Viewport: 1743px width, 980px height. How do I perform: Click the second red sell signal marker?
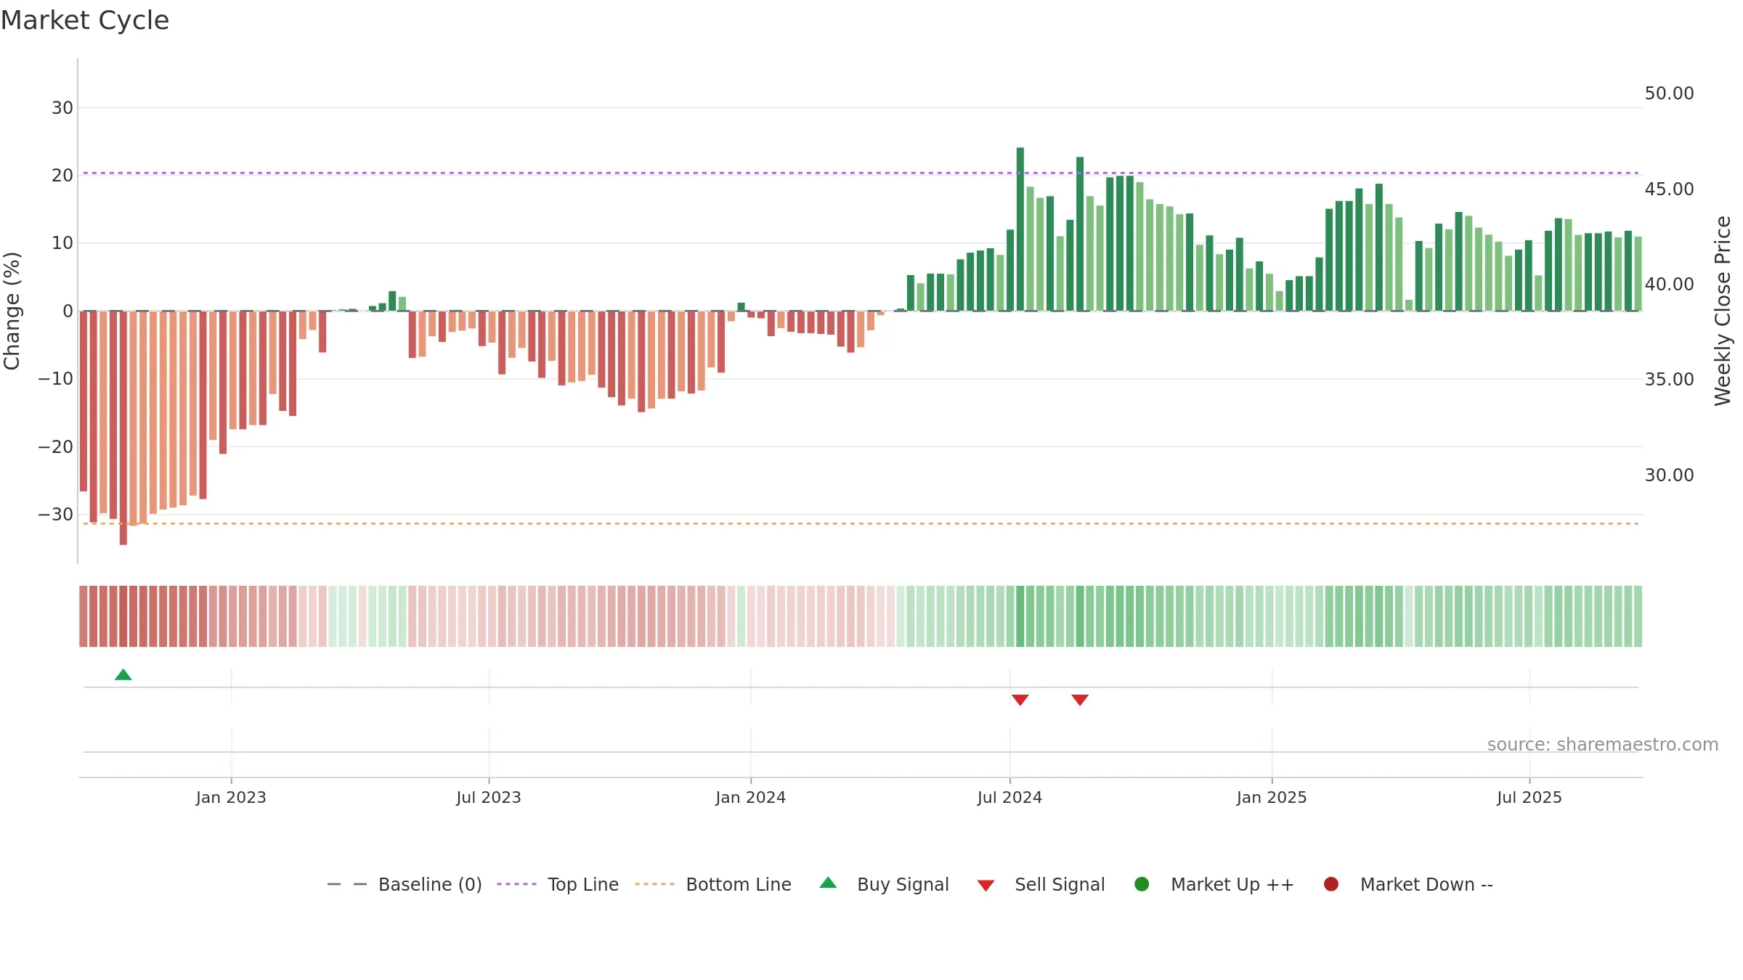tap(1080, 700)
